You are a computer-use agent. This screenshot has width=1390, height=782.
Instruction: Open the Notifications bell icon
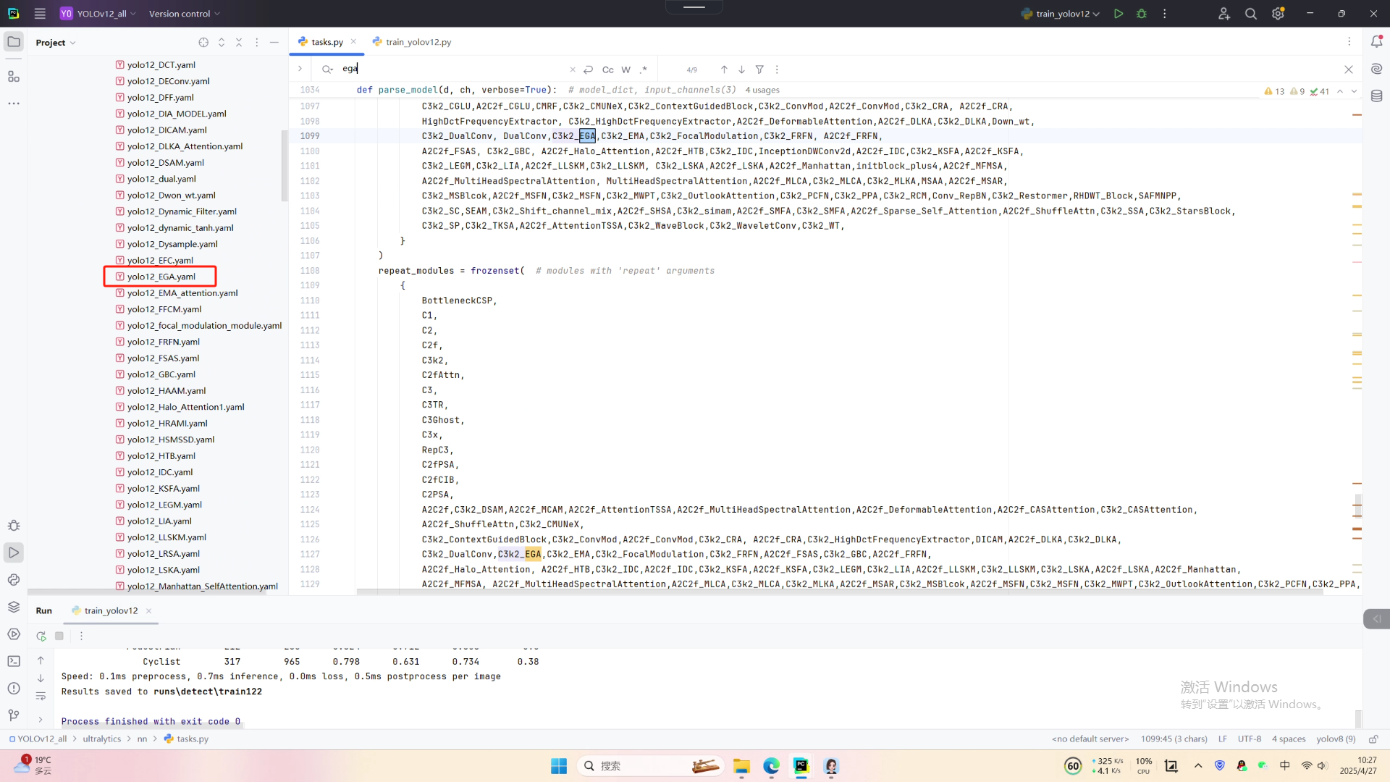point(1376,42)
